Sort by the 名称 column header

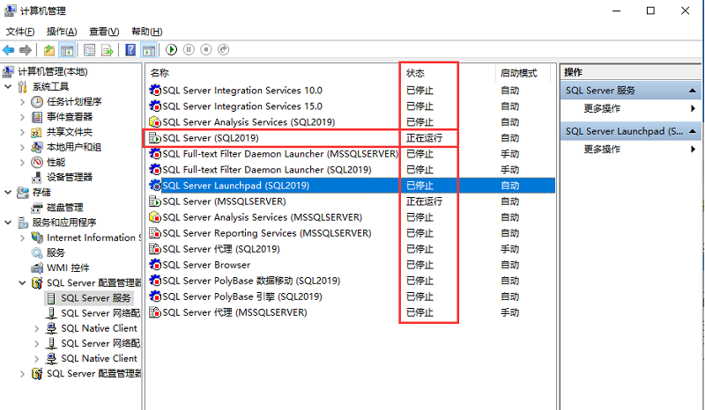tap(160, 73)
